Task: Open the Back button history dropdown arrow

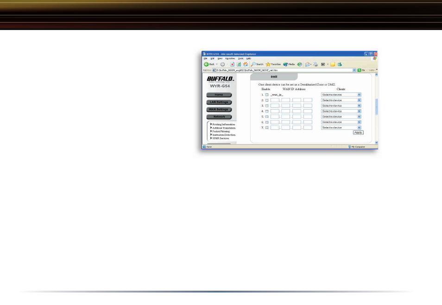Action: tap(217, 64)
